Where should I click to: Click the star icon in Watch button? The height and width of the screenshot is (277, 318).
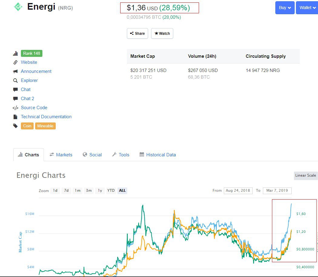coord(156,33)
